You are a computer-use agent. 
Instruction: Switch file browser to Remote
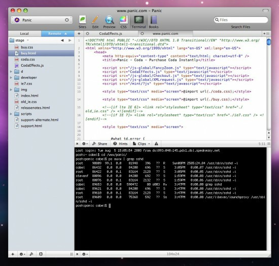pyautogui.click(x=57, y=33)
